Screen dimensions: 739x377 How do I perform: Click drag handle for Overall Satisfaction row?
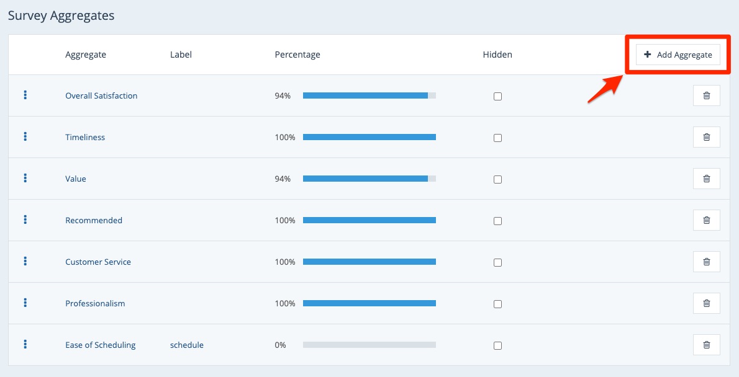click(x=25, y=95)
